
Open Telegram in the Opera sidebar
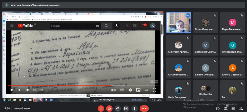coord(4,37)
